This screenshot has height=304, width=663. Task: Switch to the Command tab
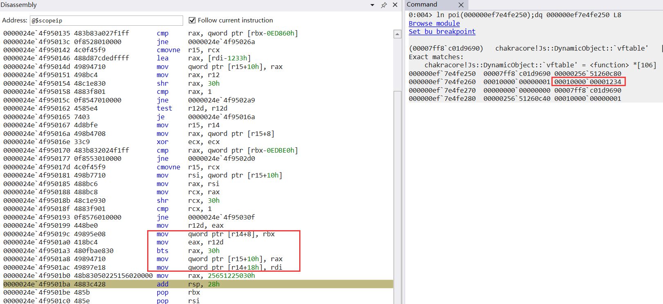(422, 4)
